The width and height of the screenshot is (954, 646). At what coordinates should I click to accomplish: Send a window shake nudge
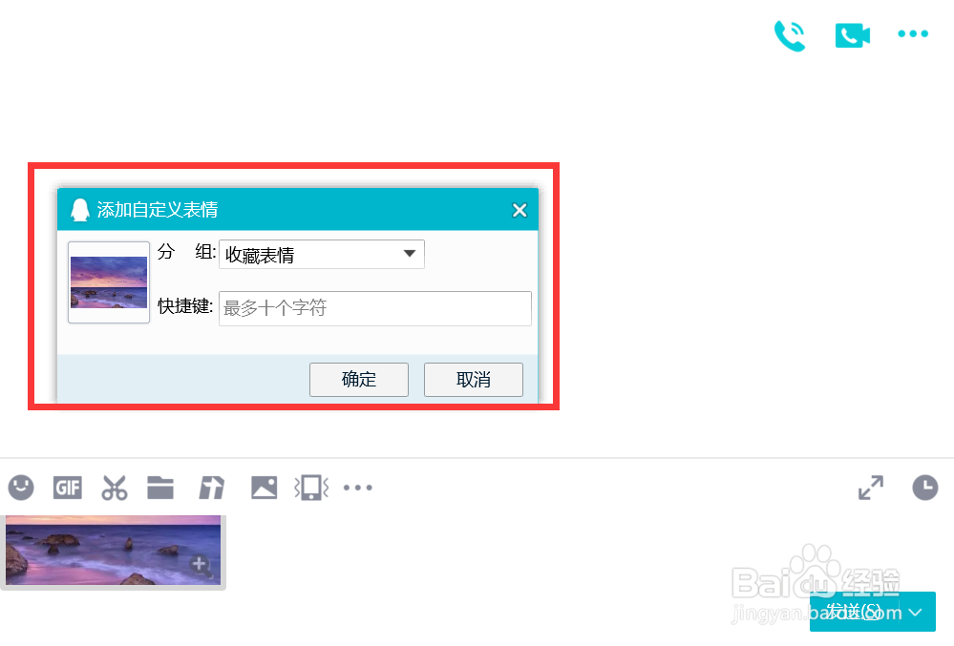pyautogui.click(x=310, y=488)
